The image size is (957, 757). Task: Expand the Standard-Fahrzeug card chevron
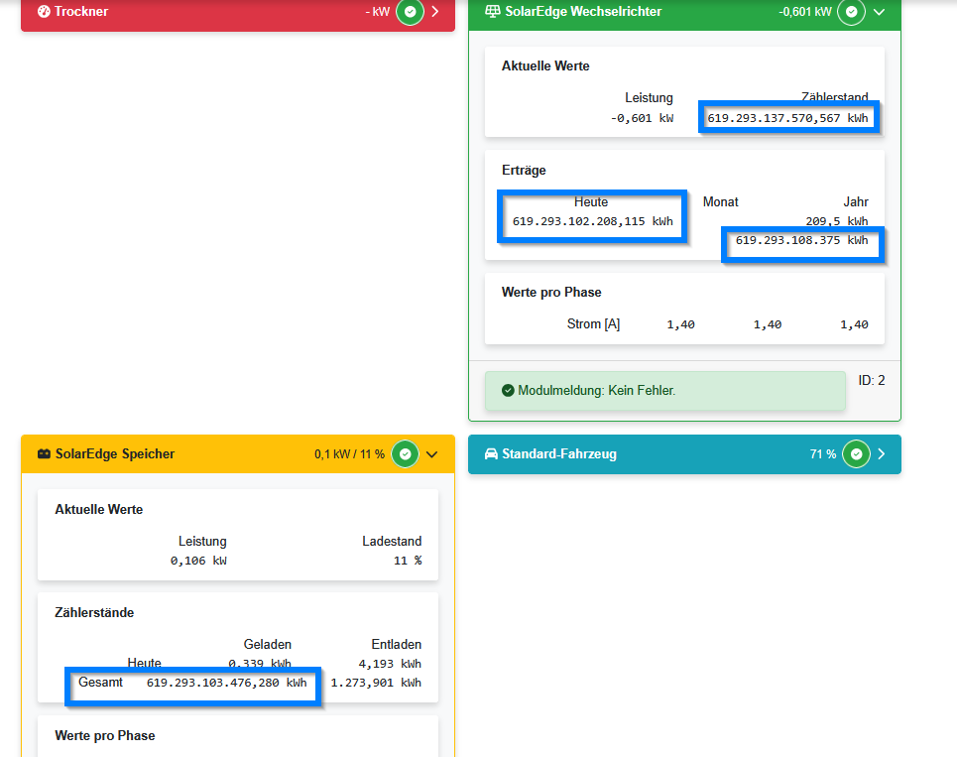[881, 454]
